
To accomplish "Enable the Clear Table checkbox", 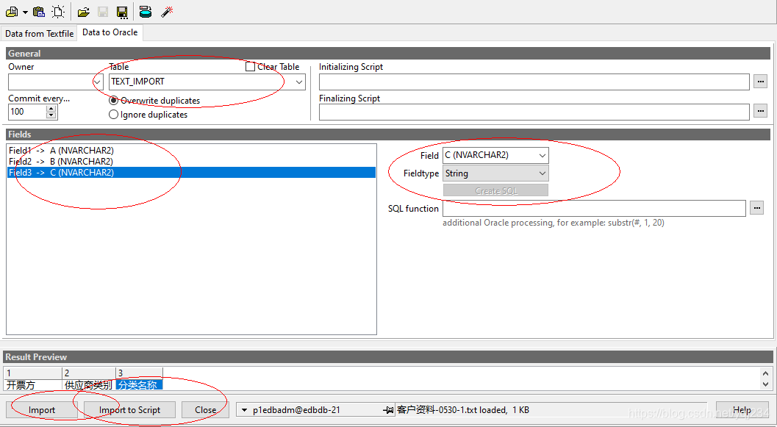I will point(250,66).
